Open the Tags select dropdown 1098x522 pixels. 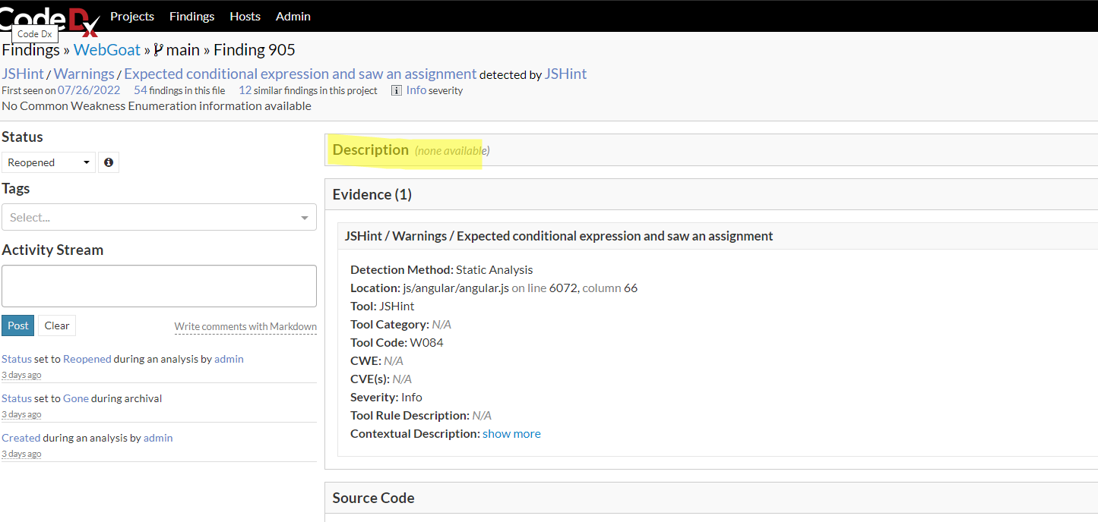pyautogui.click(x=159, y=218)
